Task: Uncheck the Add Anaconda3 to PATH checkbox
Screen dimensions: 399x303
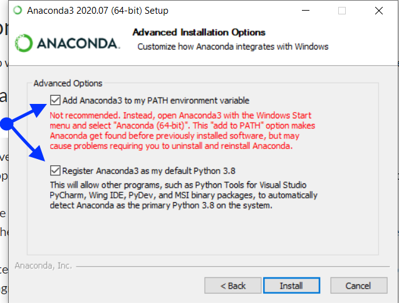Action: coord(56,100)
